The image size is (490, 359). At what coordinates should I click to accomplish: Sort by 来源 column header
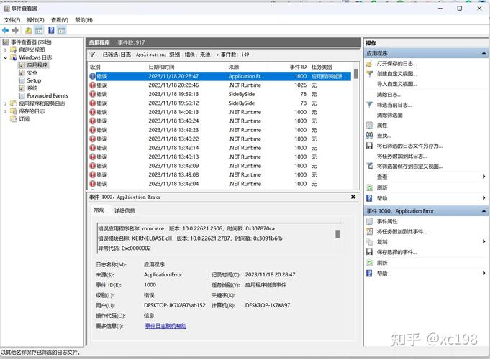[234, 67]
